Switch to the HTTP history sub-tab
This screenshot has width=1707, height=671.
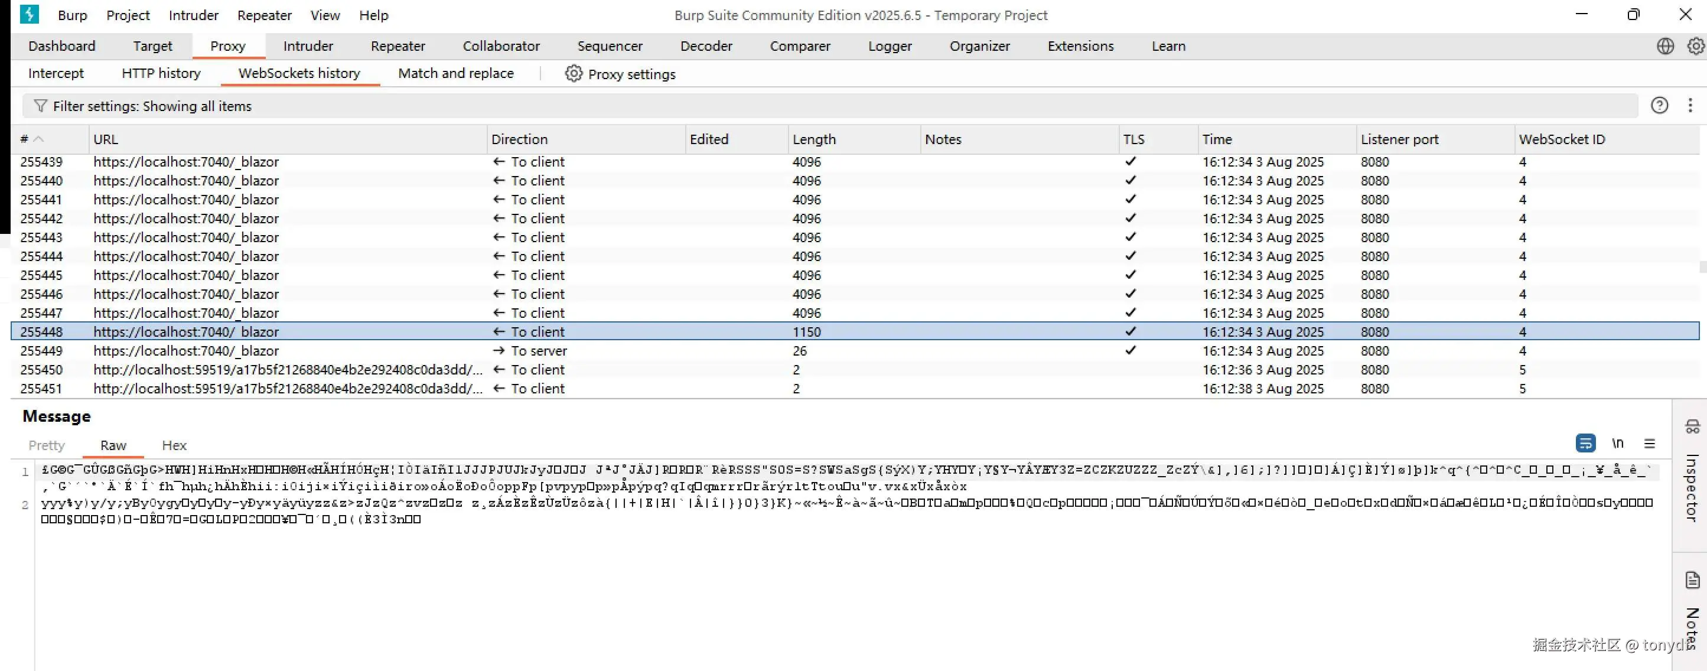[x=160, y=73]
